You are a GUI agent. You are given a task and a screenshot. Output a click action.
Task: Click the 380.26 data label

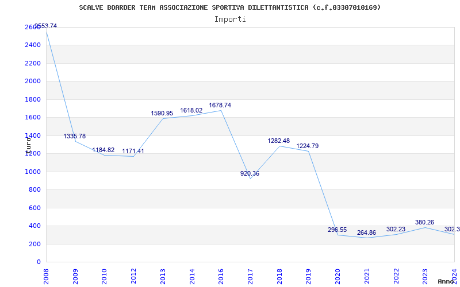(424, 222)
